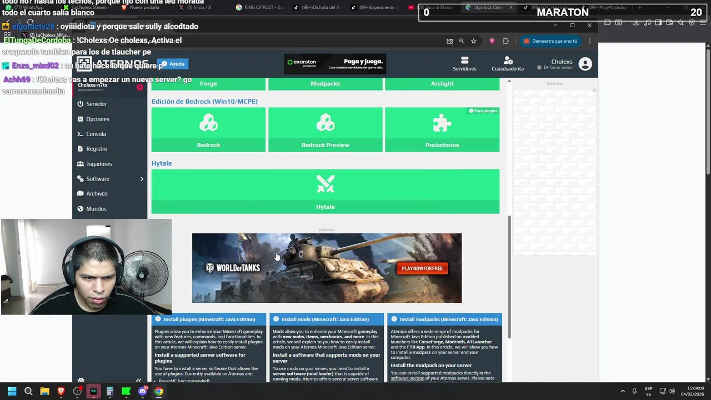Click Edición de Bedrock section heading
This screenshot has height=400, width=711.
tap(204, 101)
